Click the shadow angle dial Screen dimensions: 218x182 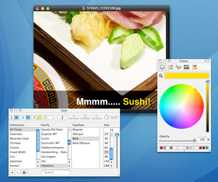pos(107,117)
